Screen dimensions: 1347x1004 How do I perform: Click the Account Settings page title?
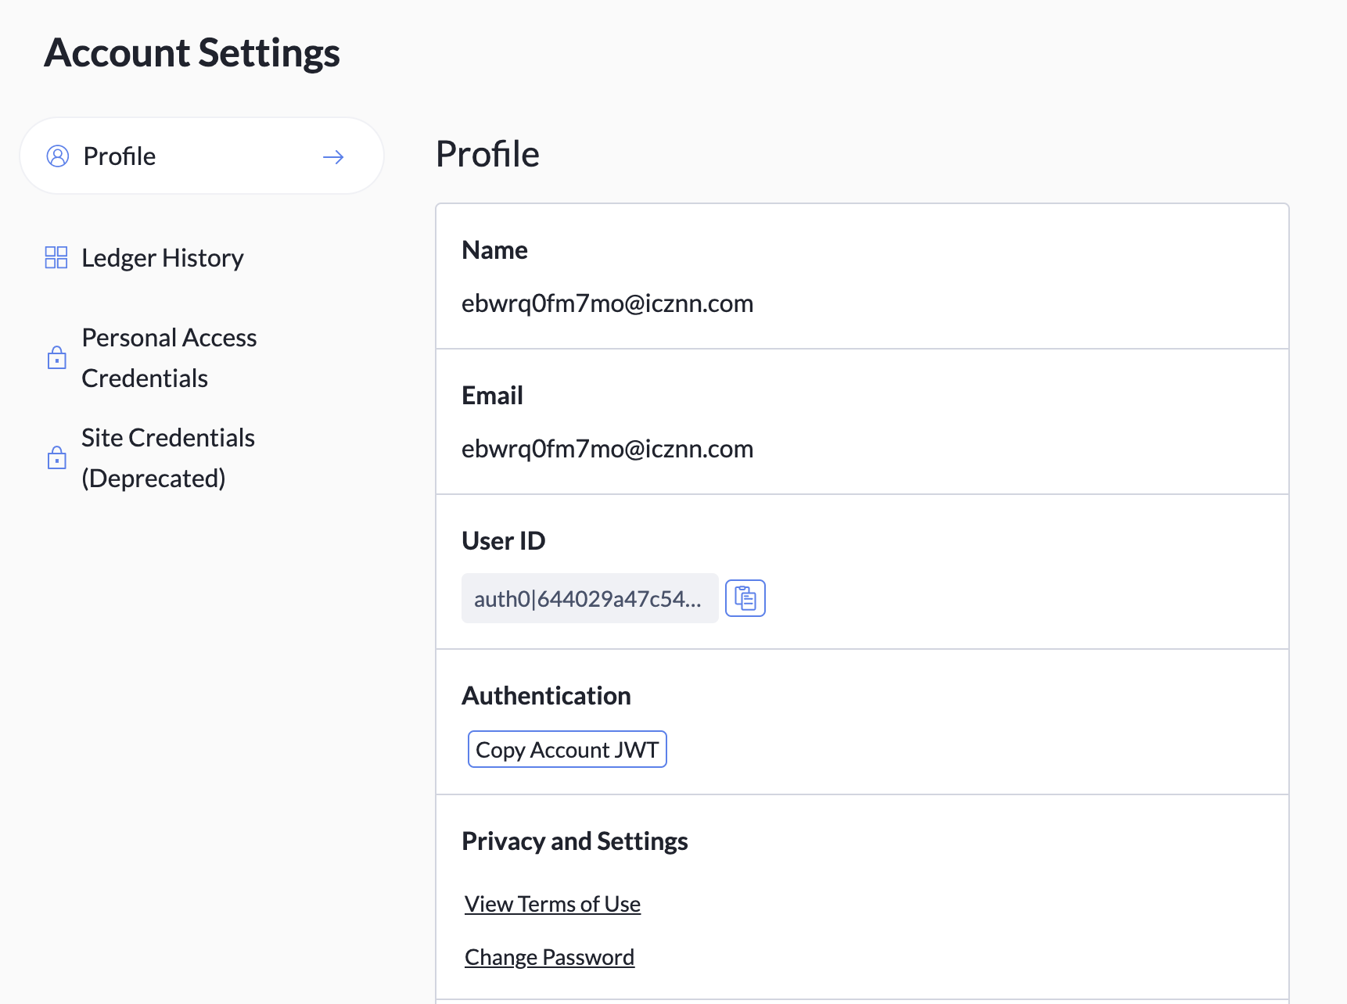click(192, 52)
